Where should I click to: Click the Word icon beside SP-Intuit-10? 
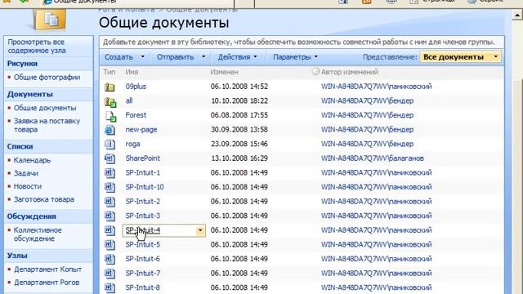(x=110, y=187)
